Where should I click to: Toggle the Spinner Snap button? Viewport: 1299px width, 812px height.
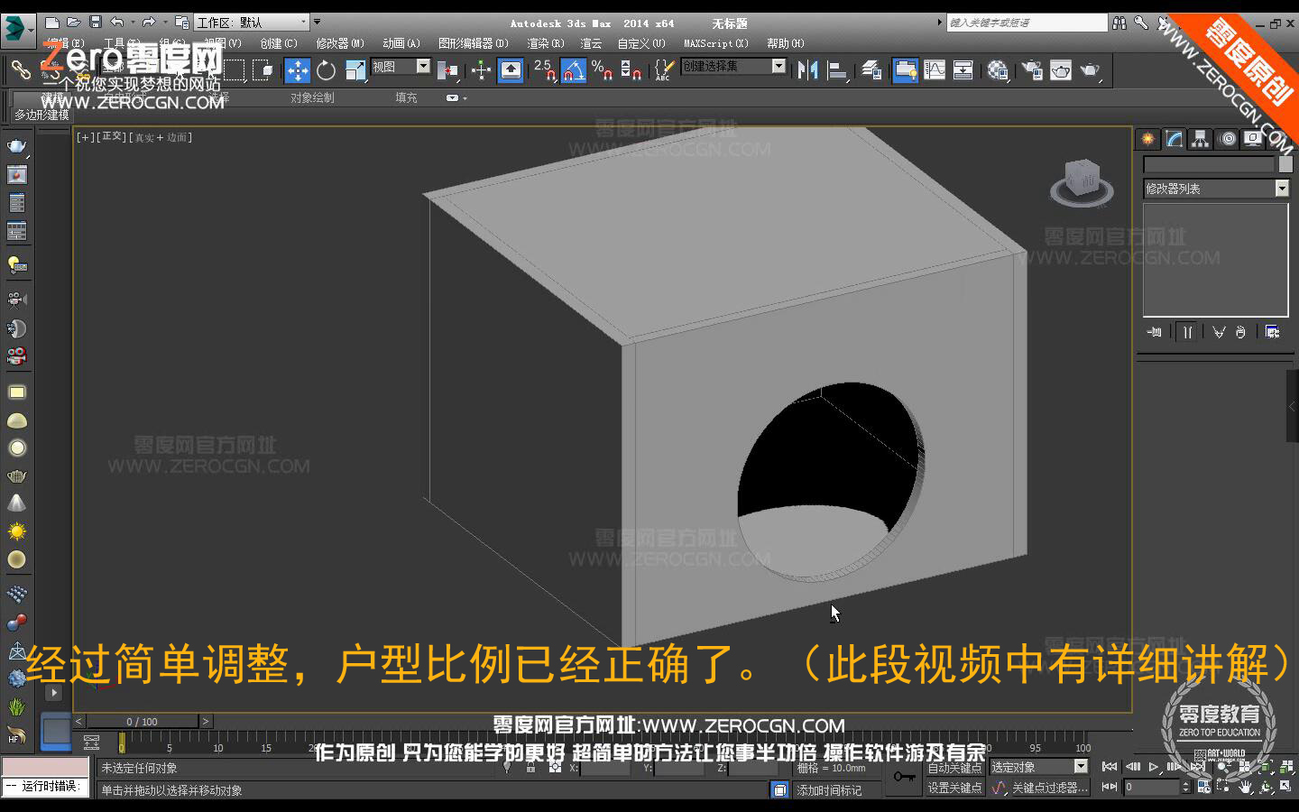point(631,69)
